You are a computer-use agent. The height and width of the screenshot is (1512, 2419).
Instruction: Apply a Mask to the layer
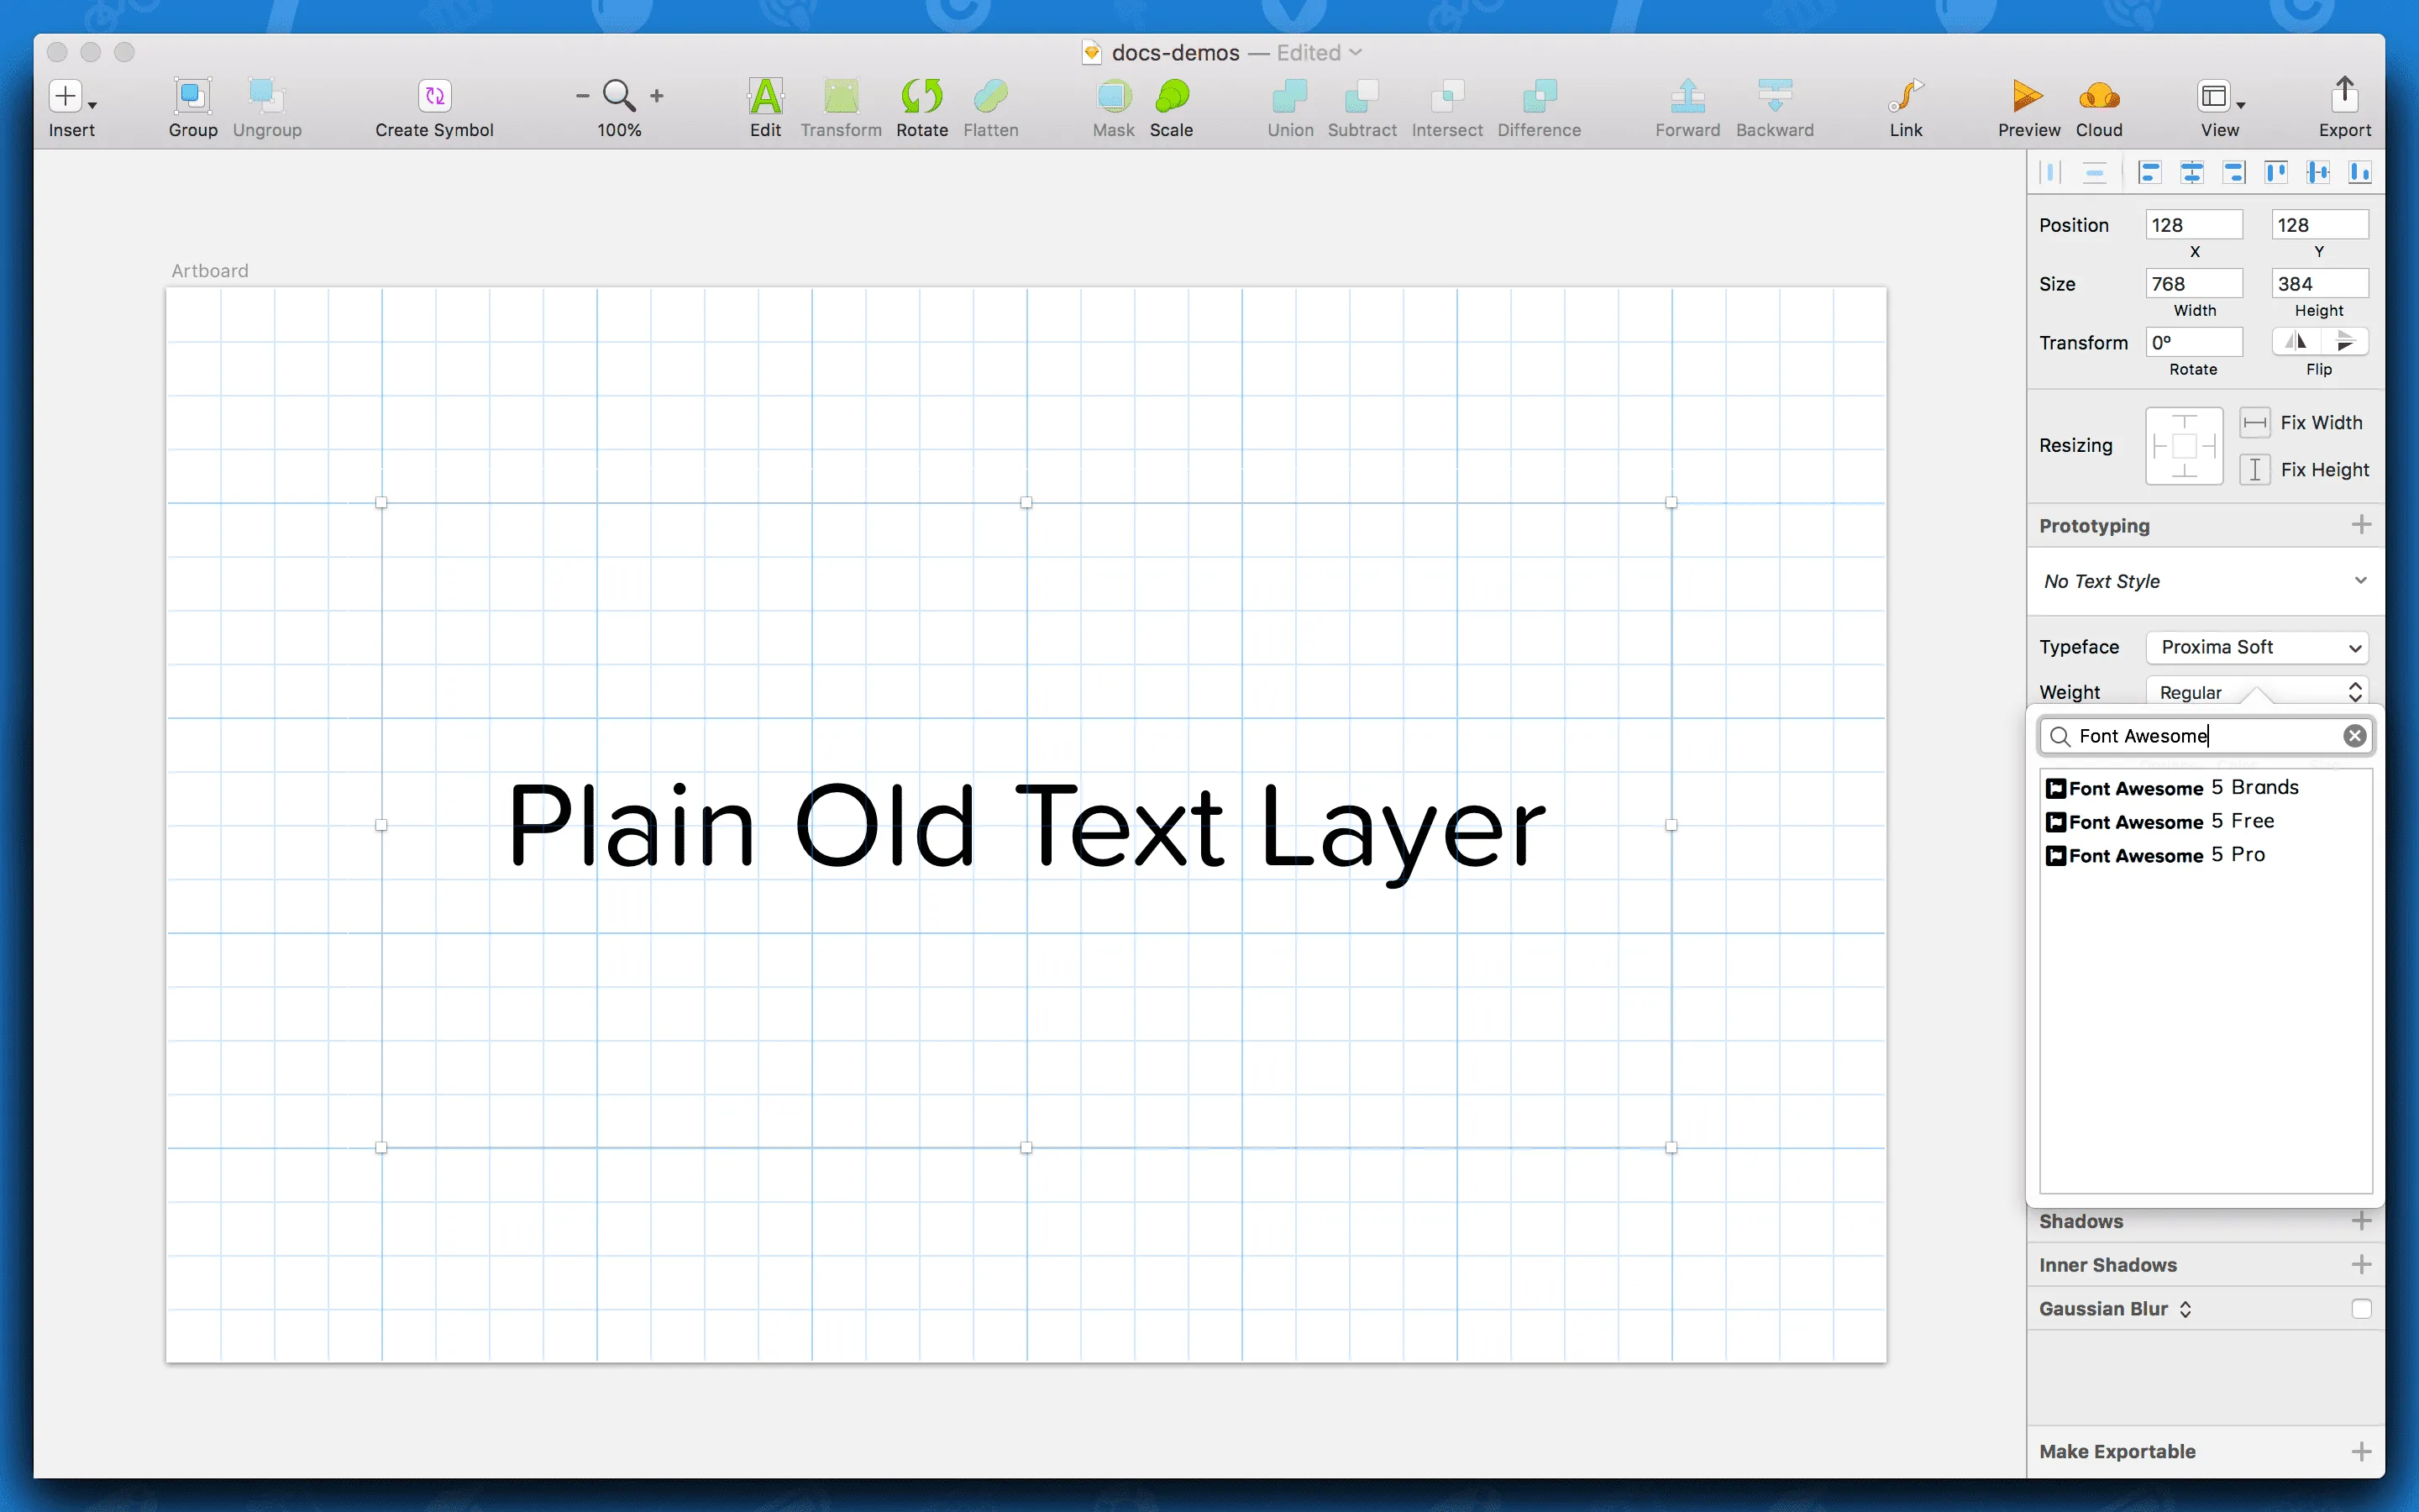pos(1111,105)
